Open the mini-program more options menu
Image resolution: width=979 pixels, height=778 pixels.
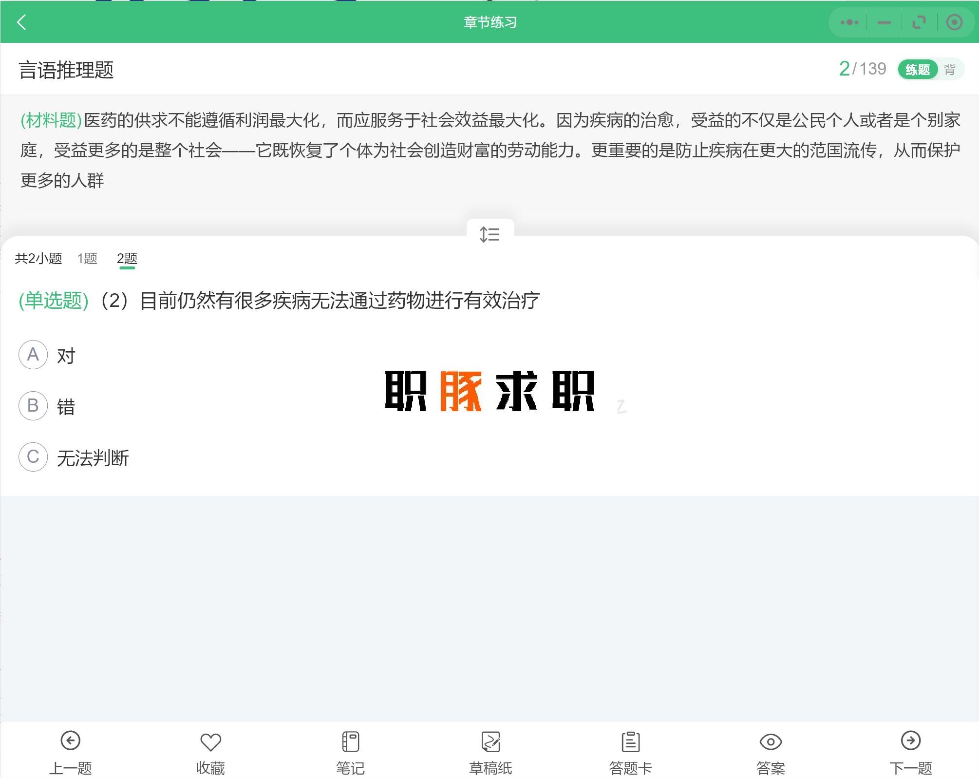click(850, 22)
